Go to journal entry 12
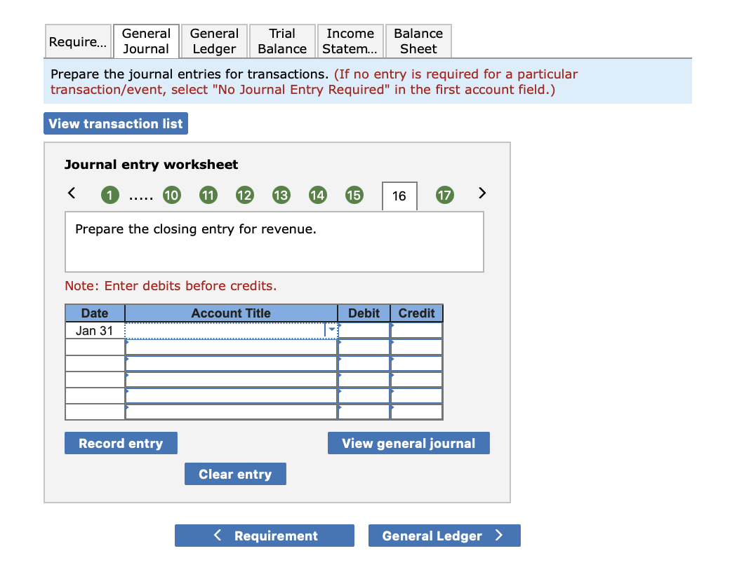Image resolution: width=737 pixels, height=579 pixels. coord(244,195)
